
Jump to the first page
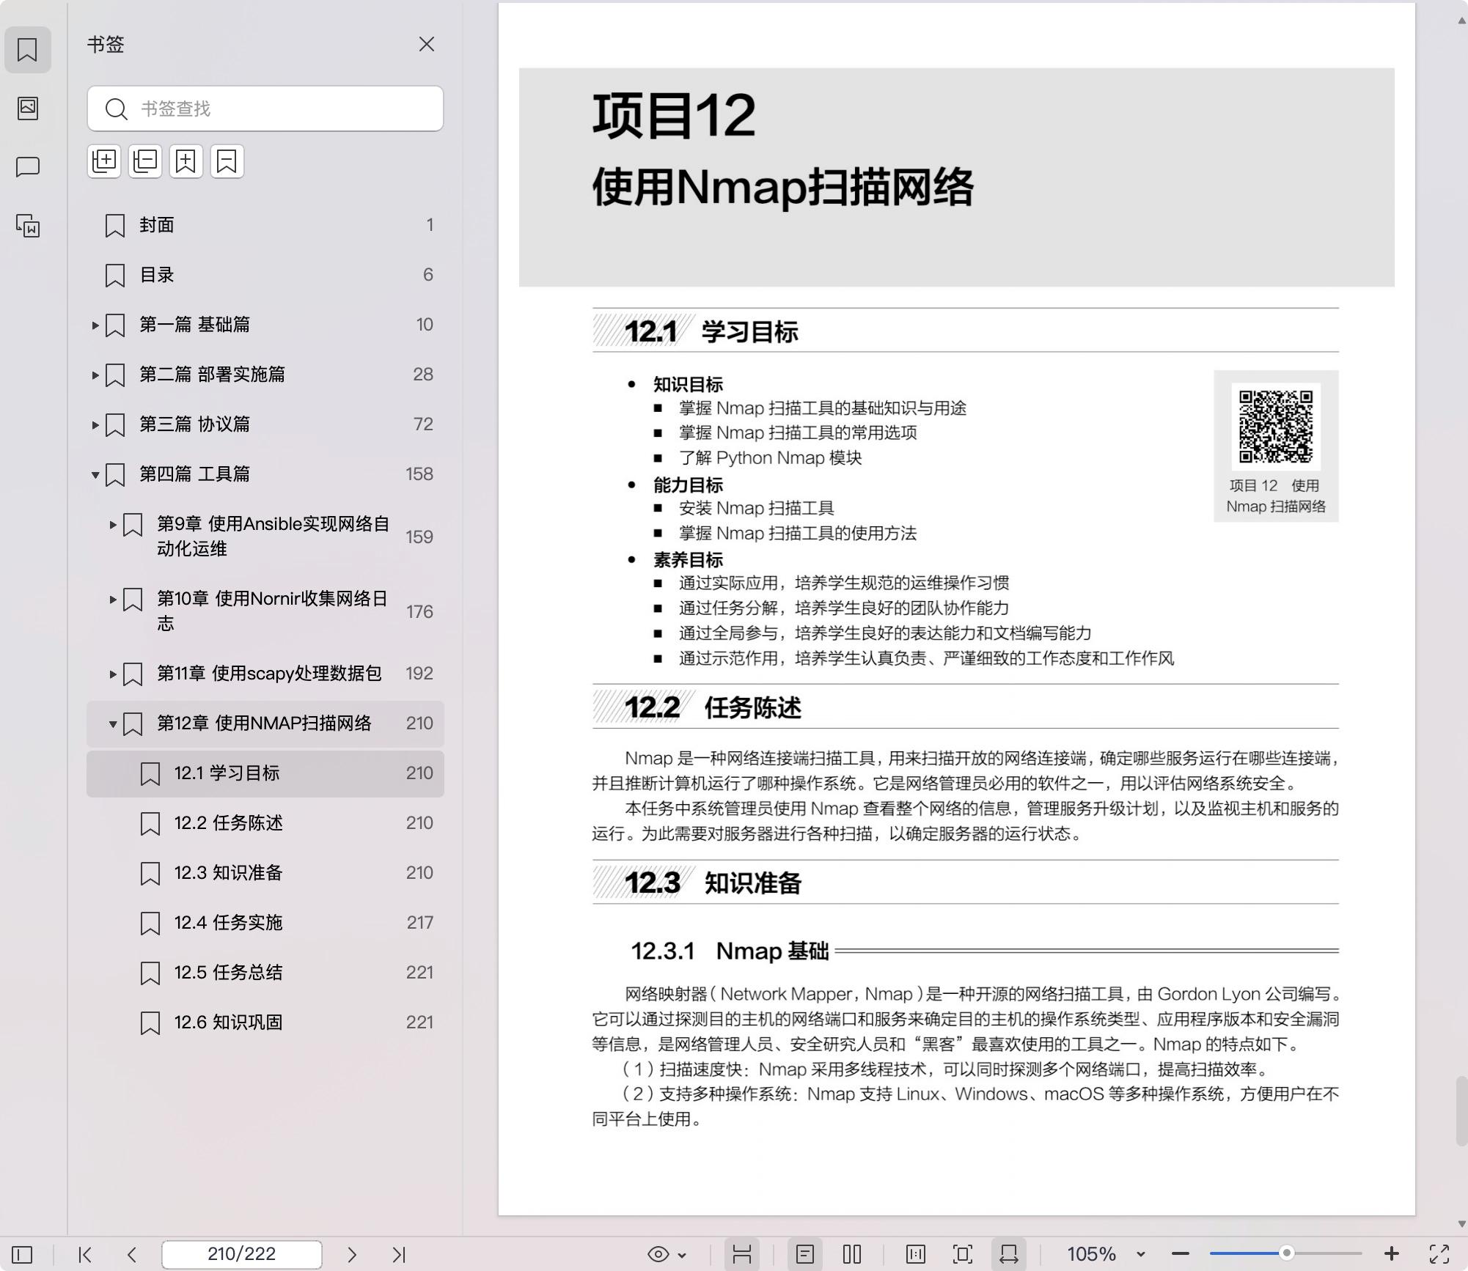pos(85,1255)
